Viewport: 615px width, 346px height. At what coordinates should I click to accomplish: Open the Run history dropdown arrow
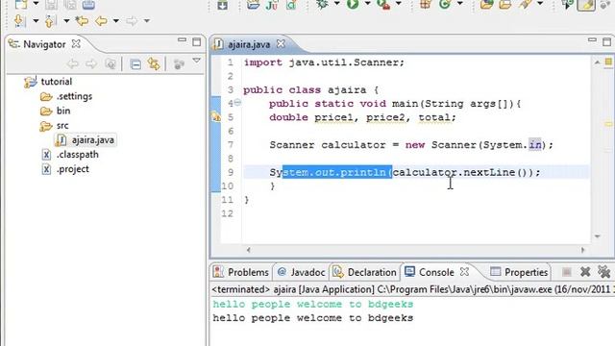click(x=367, y=4)
